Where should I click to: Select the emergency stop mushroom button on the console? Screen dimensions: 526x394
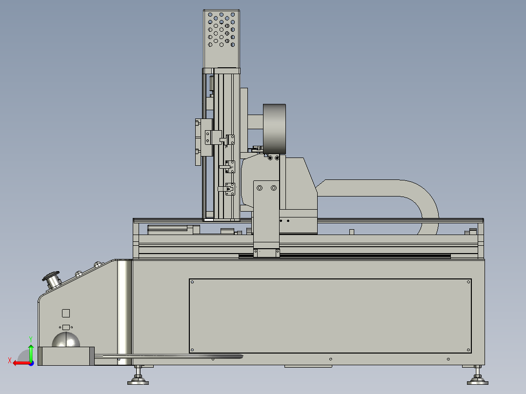[52, 280]
